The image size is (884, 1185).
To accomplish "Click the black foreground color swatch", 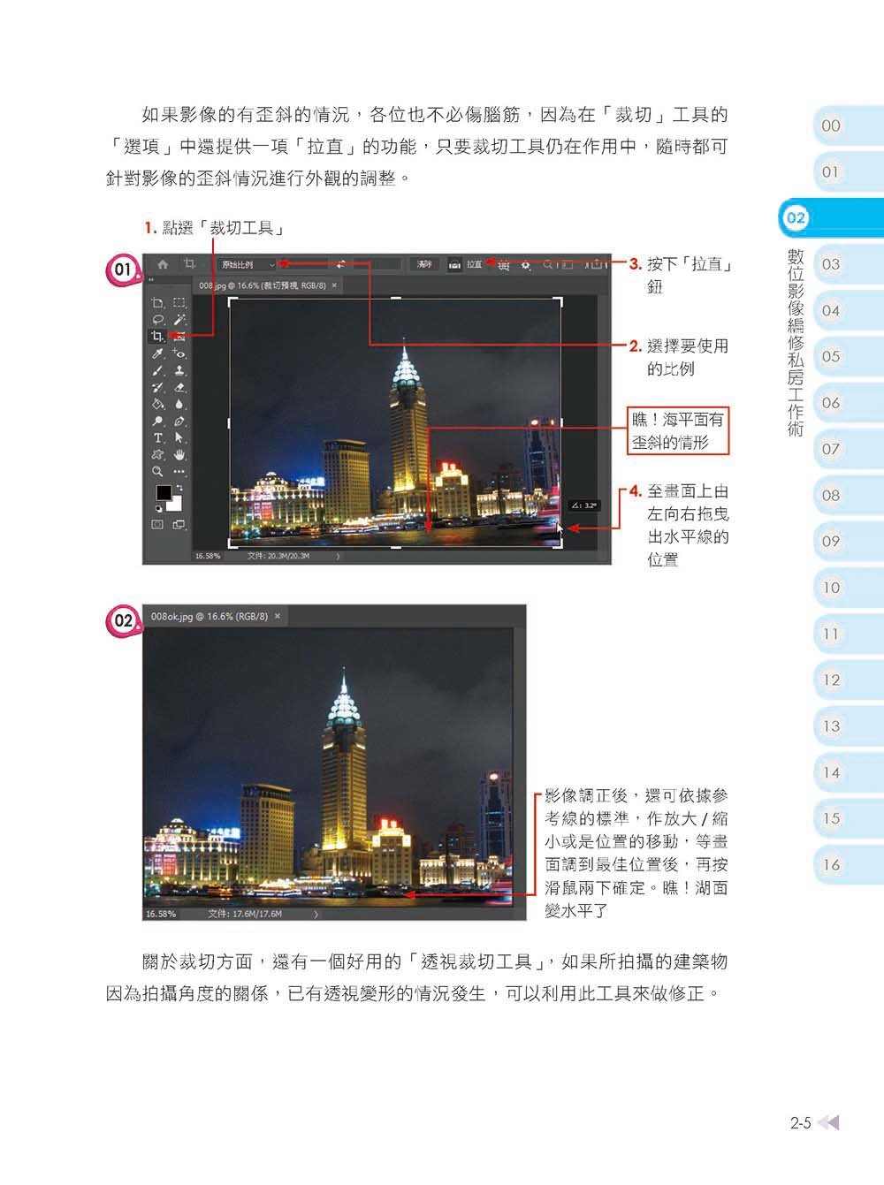I will [x=164, y=492].
